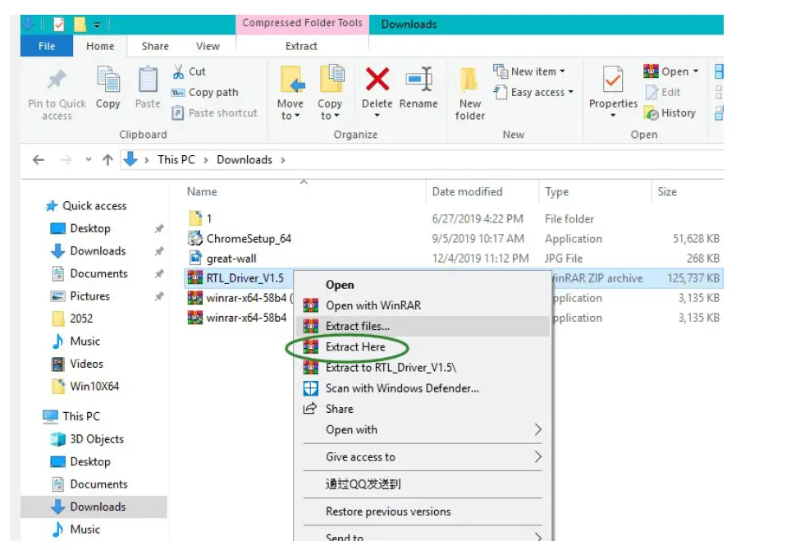Open 3D Objects under This PC

coord(96,438)
